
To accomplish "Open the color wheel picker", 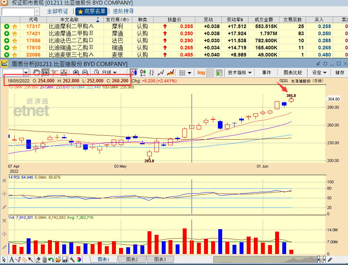I will pyautogui.click(x=79, y=259).
